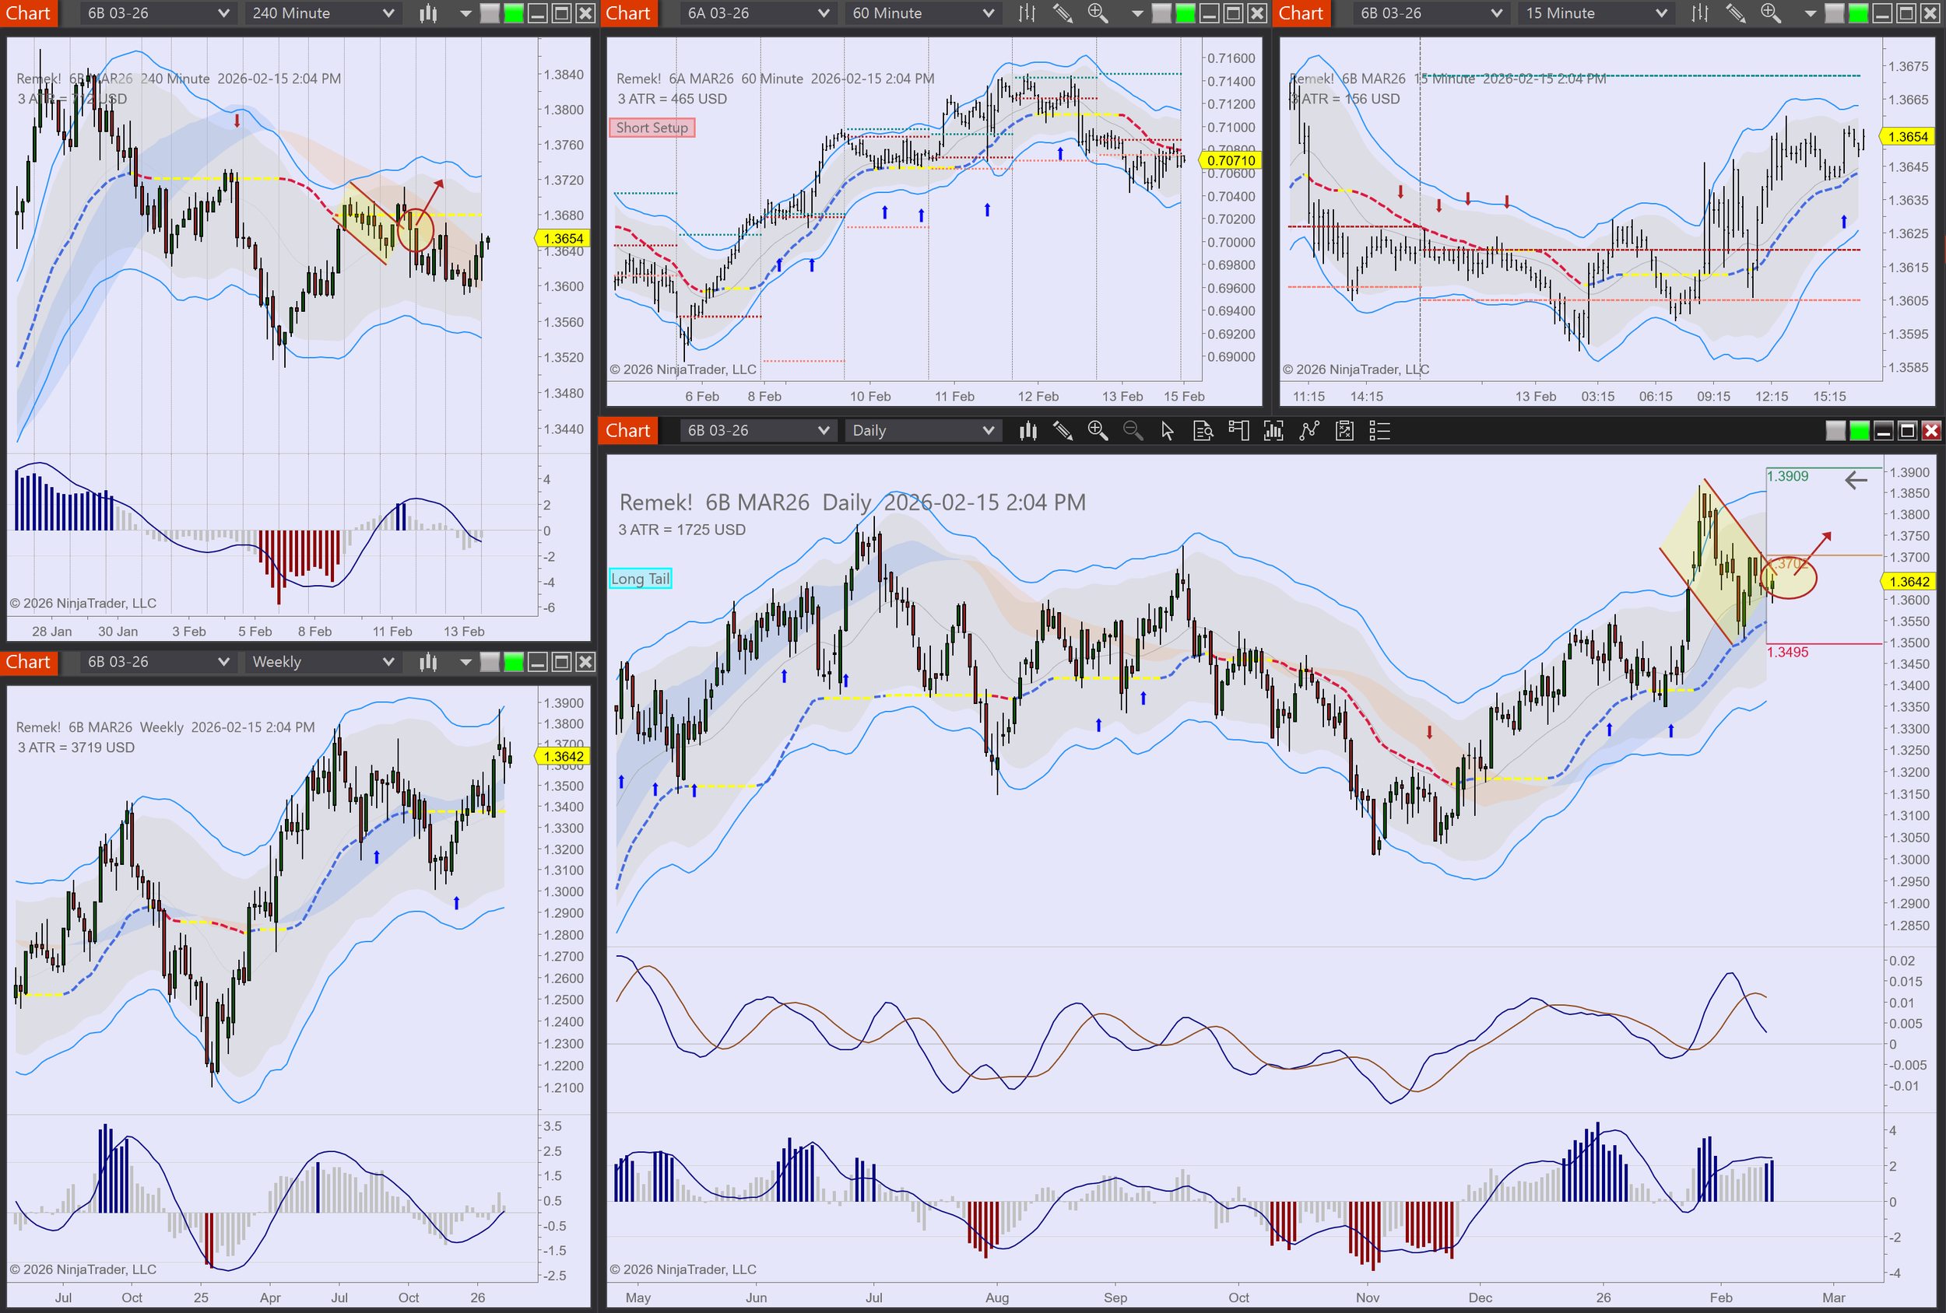Toggle gray interval link on 60 Minute chart

click(1161, 13)
